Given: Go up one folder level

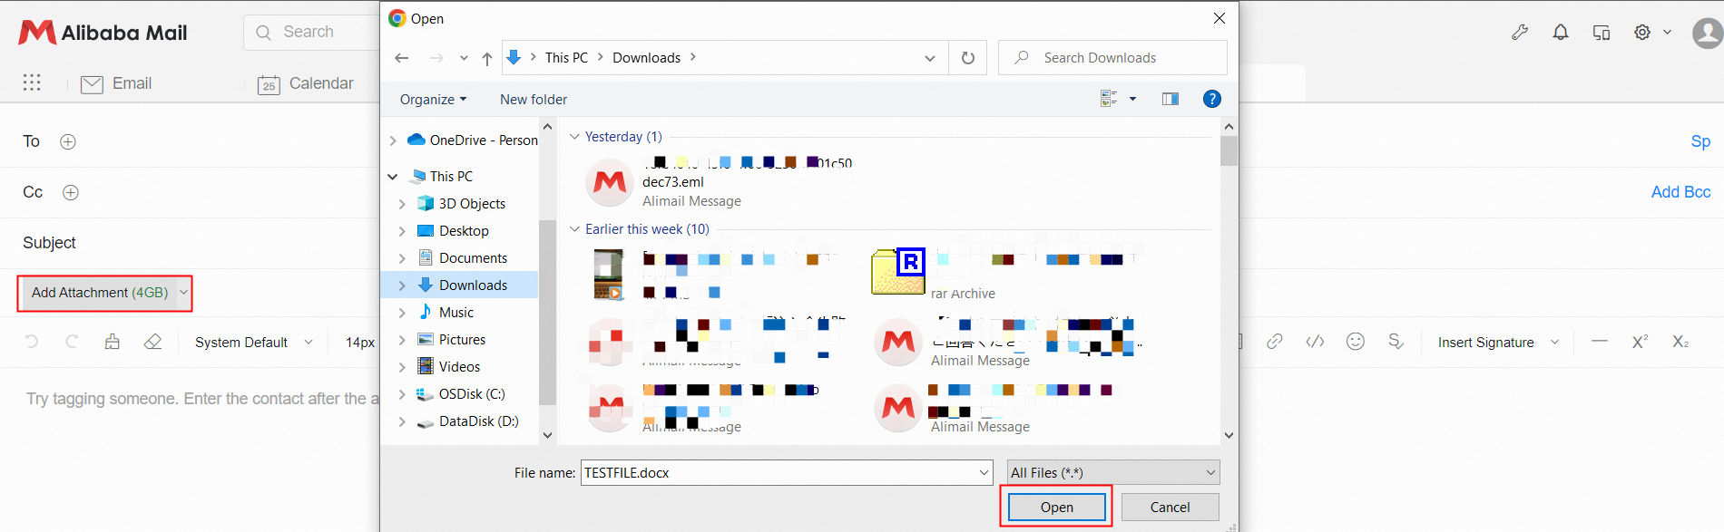Looking at the screenshot, I should [x=487, y=58].
